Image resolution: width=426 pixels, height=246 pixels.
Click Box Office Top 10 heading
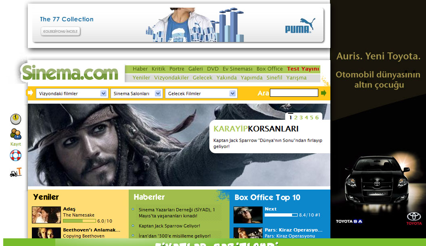click(267, 197)
